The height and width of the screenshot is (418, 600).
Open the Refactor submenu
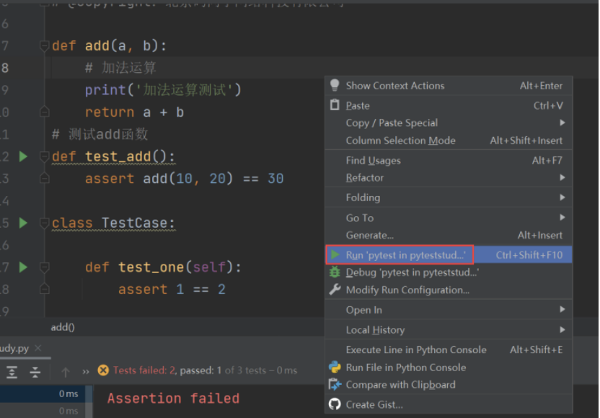point(449,178)
